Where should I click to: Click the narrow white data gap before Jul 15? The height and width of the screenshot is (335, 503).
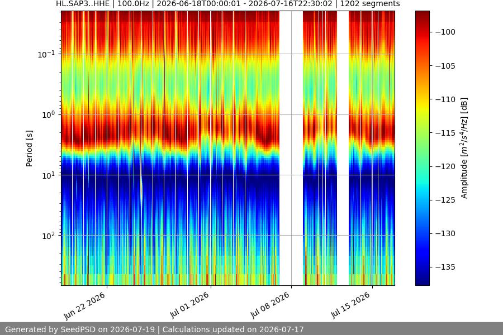tap(343, 148)
